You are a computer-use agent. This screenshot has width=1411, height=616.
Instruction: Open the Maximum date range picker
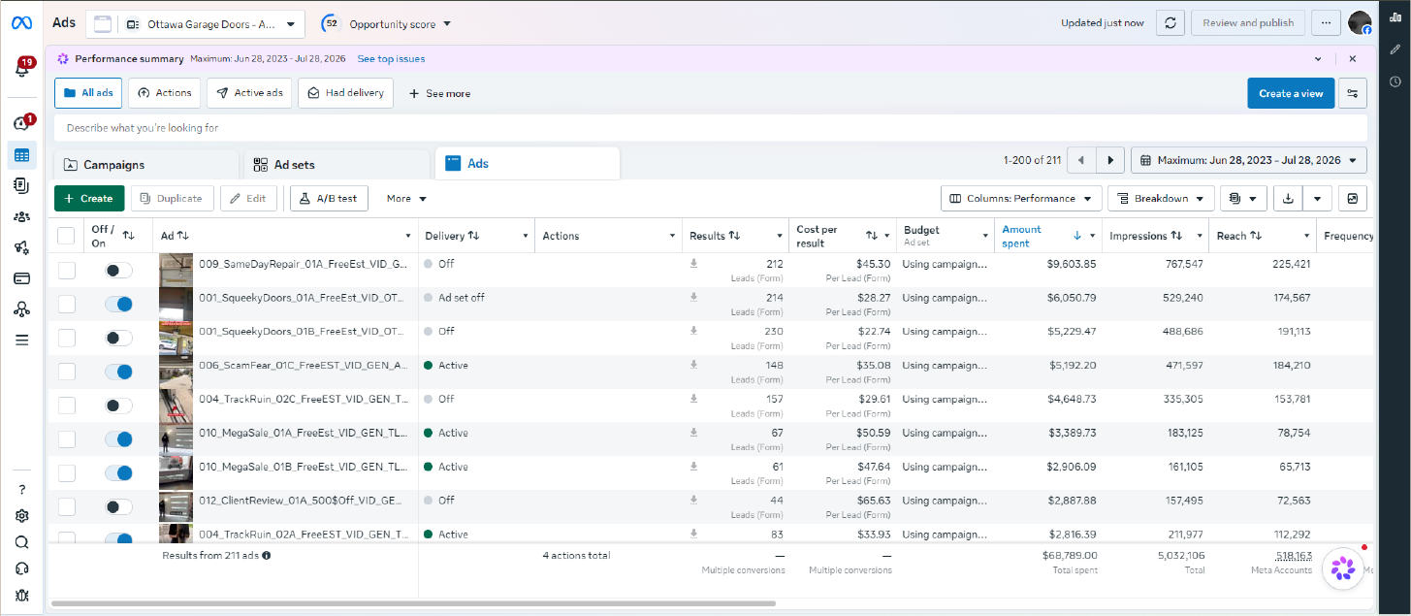[1249, 160]
